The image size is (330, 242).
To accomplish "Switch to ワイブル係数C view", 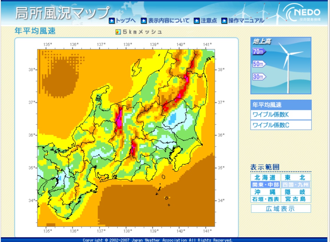I will point(281,125).
